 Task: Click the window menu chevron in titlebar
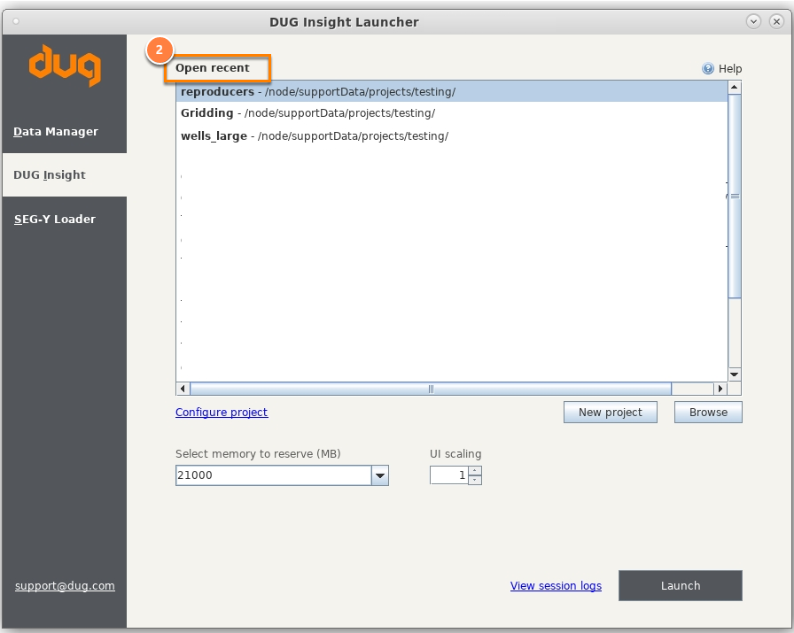(x=753, y=21)
